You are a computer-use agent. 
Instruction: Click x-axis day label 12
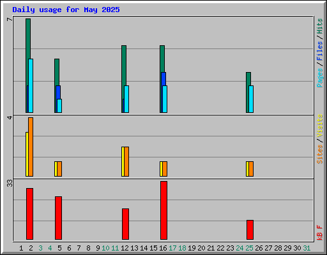(x=125, y=248)
